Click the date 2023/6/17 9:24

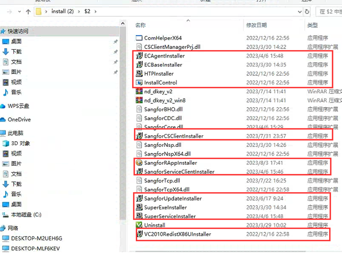pyautogui.click(x=265, y=198)
